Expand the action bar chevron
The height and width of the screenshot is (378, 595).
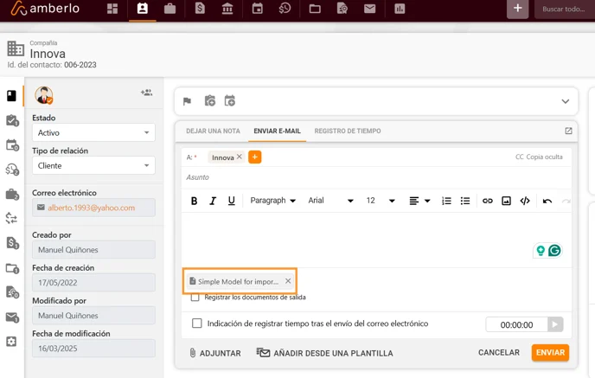tap(566, 101)
